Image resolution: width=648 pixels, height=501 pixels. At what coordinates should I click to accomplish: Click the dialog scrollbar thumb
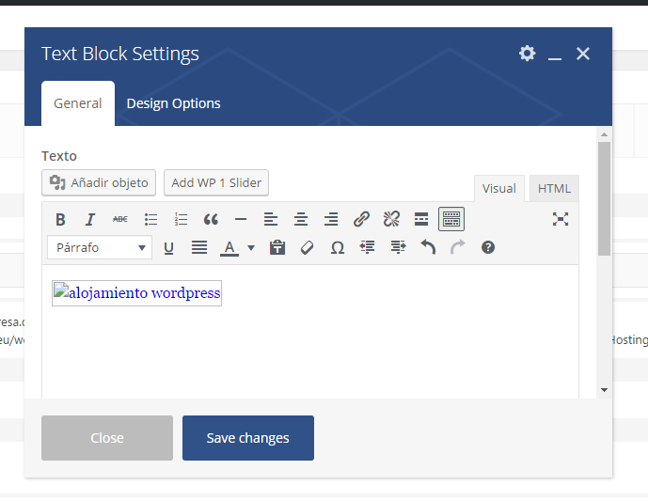[x=604, y=198]
